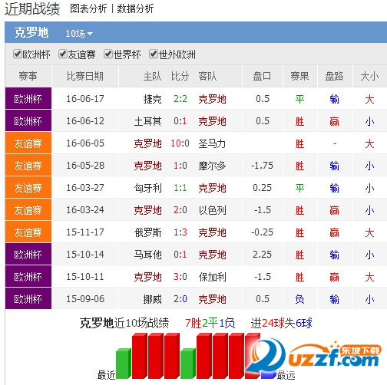The width and height of the screenshot is (387, 385).
Task: Click the first green bar beside 最近
Action: [124, 364]
